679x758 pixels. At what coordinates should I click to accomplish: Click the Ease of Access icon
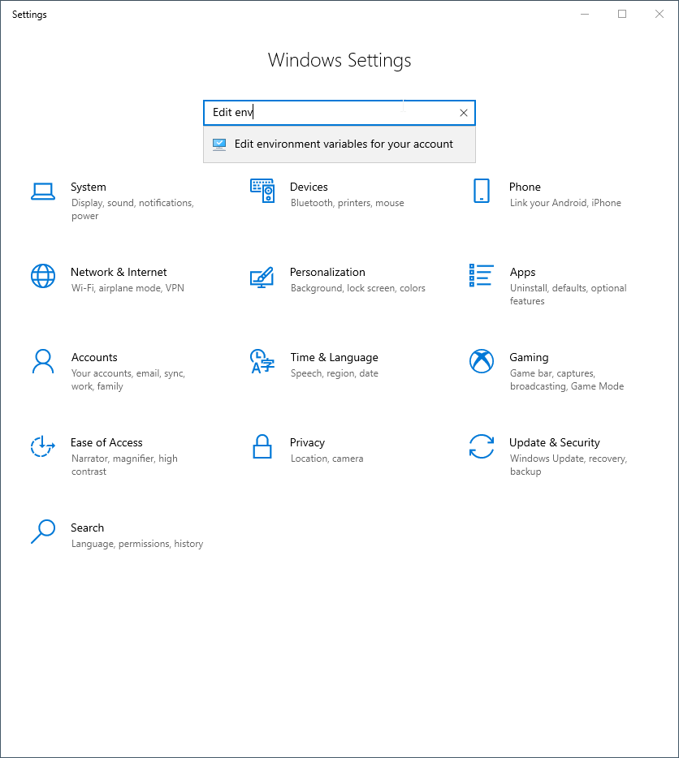[x=42, y=446]
